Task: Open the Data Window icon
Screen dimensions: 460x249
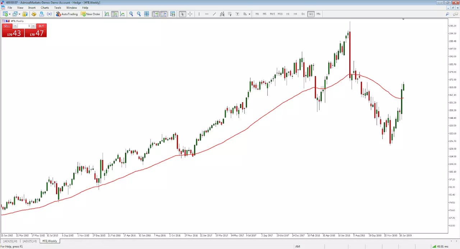Action: (x=34, y=14)
